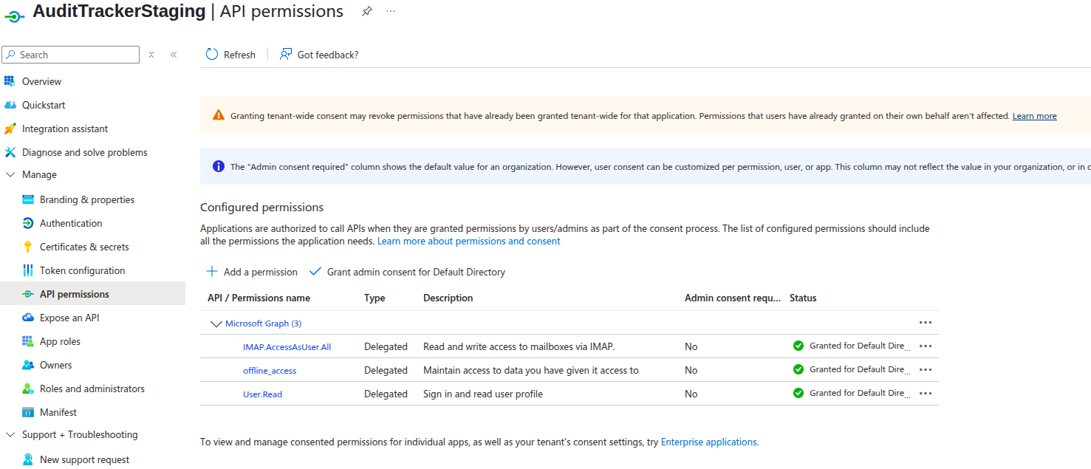Viewport: 1091px width, 469px height.
Task: Click the green granted status icon for User.Read
Action: tap(798, 393)
